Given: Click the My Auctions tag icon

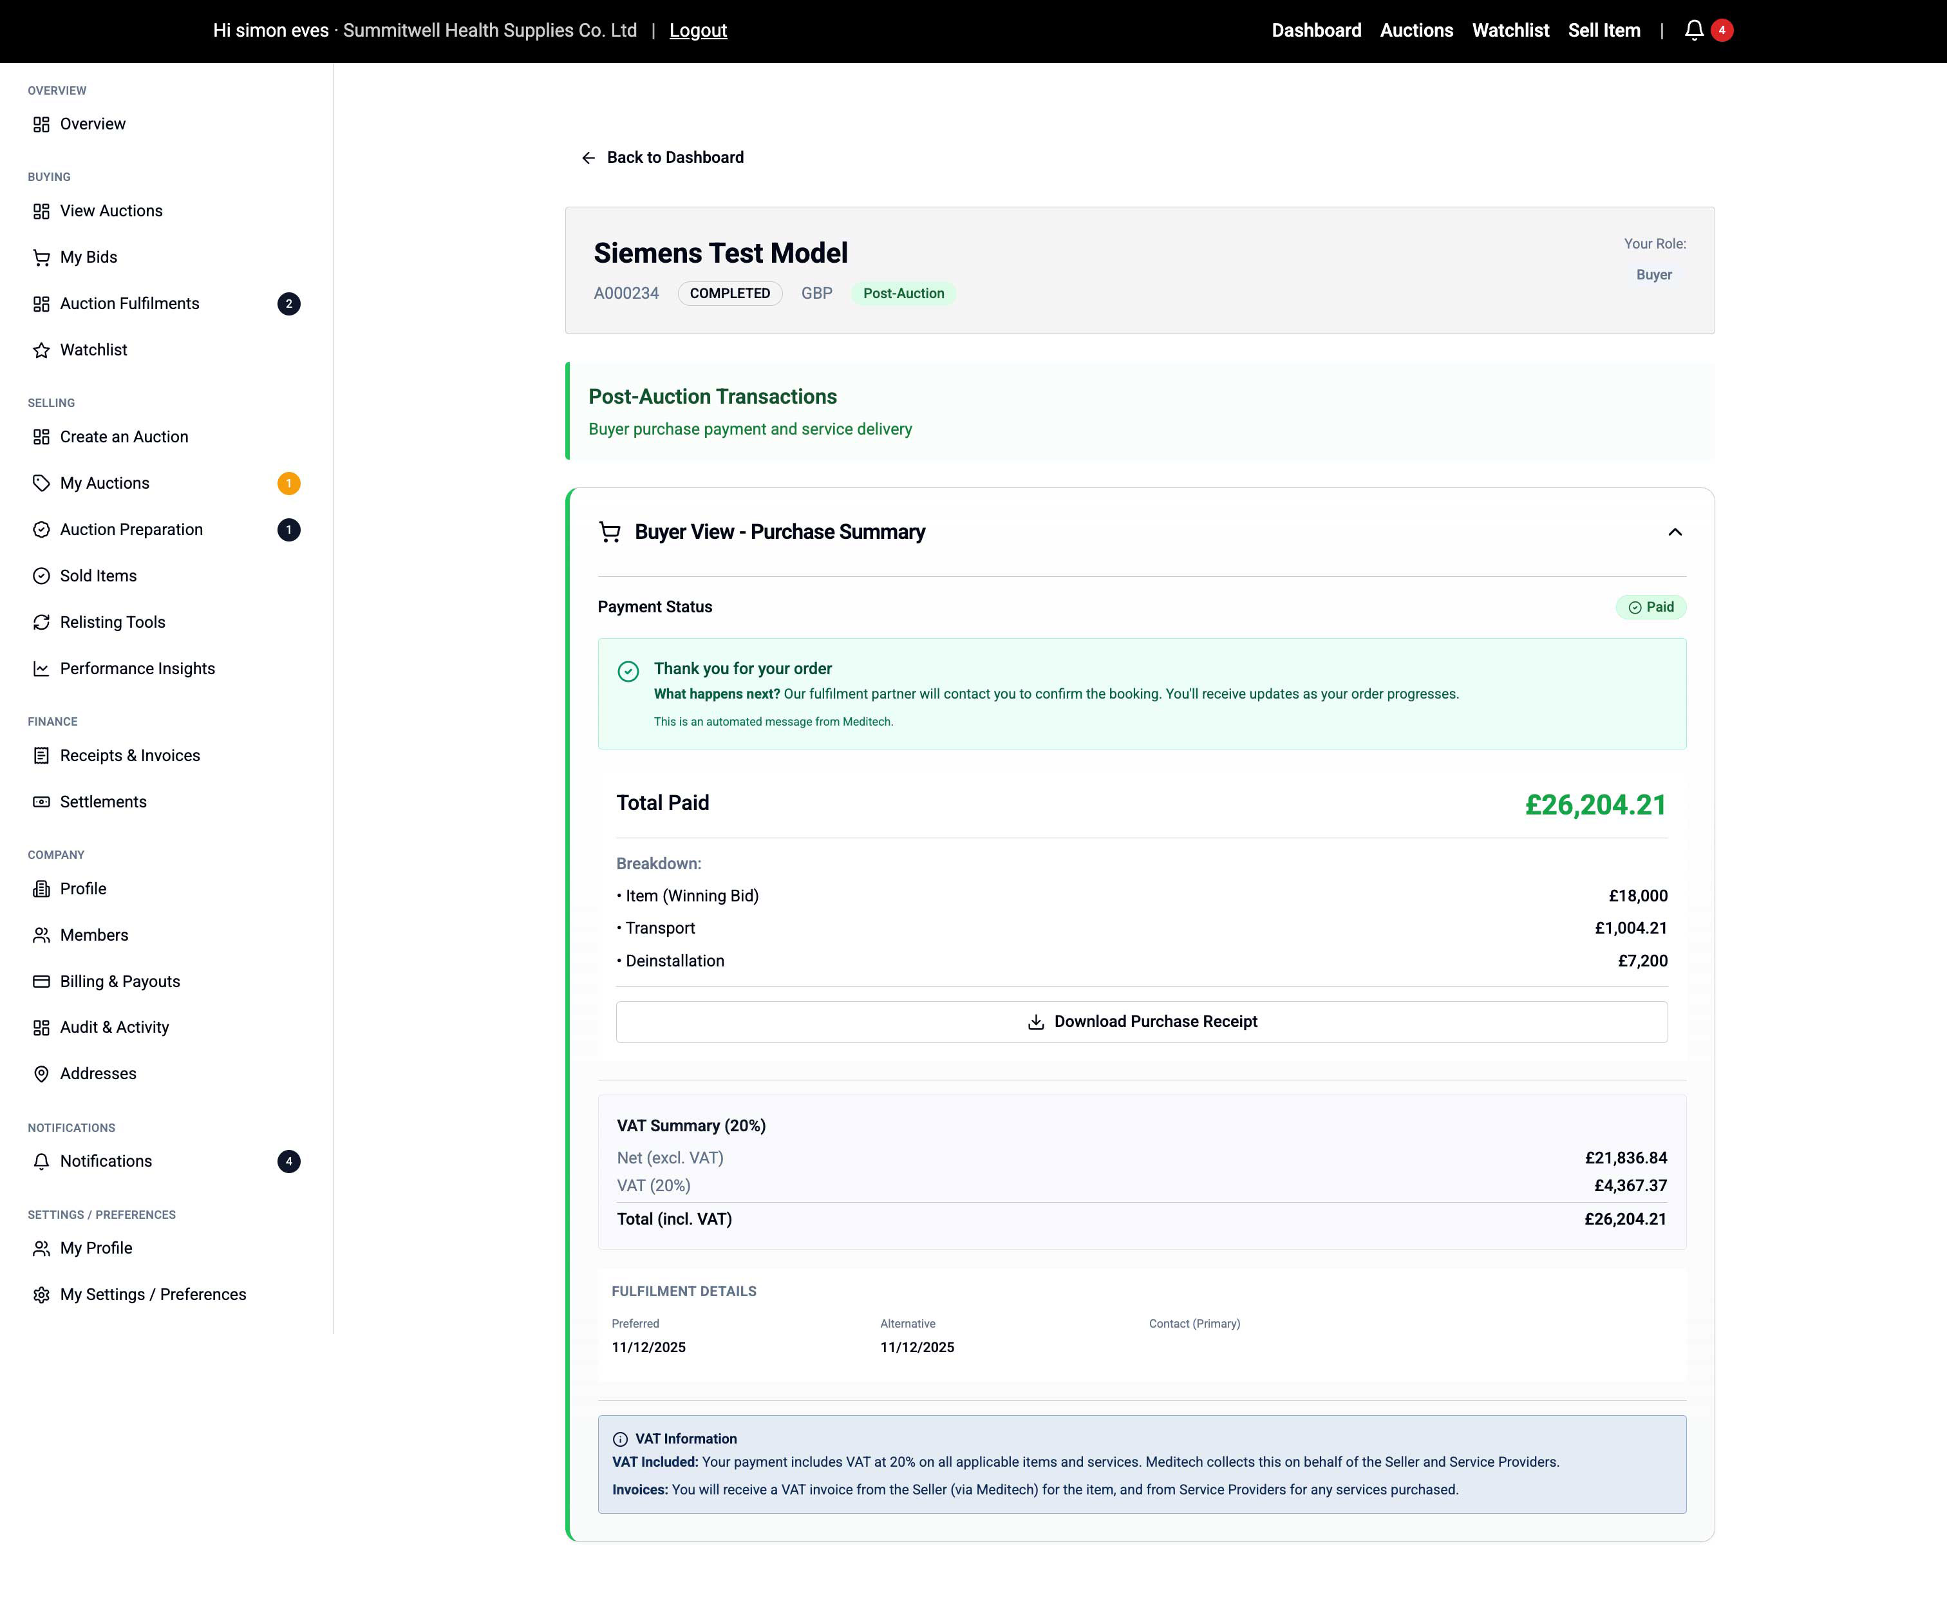Looking at the screenshot, I should (x=41, y=483).
